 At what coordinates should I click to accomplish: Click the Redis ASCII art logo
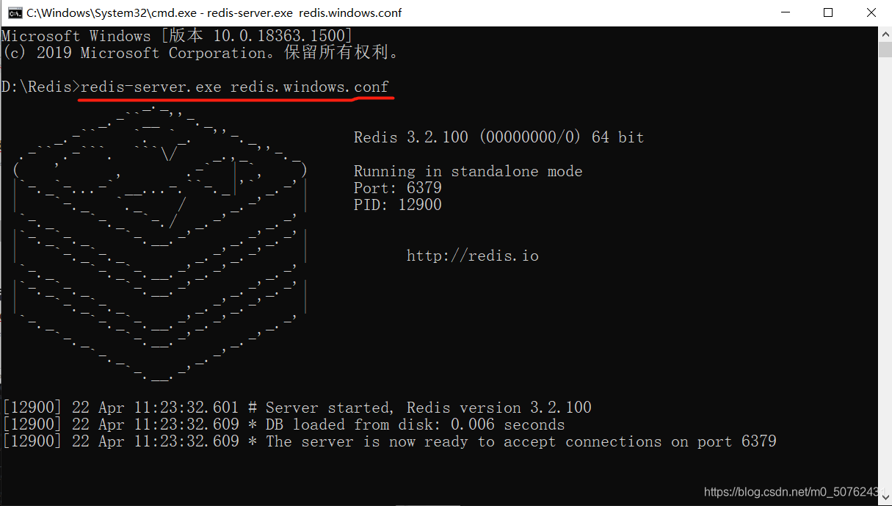pyautogui.click(x=159, y=243)
